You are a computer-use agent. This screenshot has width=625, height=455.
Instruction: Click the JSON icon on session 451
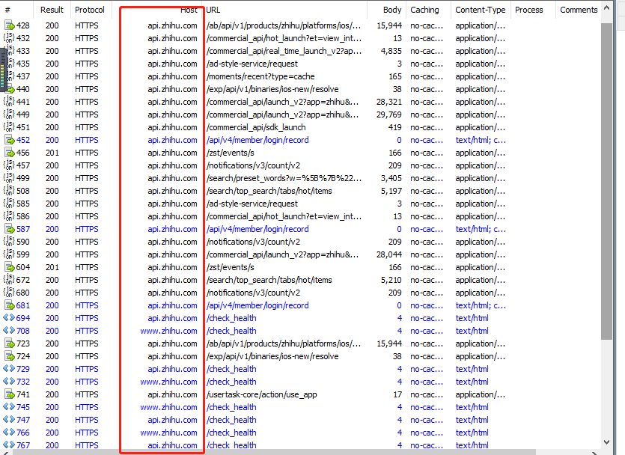[x=9, y=127]
